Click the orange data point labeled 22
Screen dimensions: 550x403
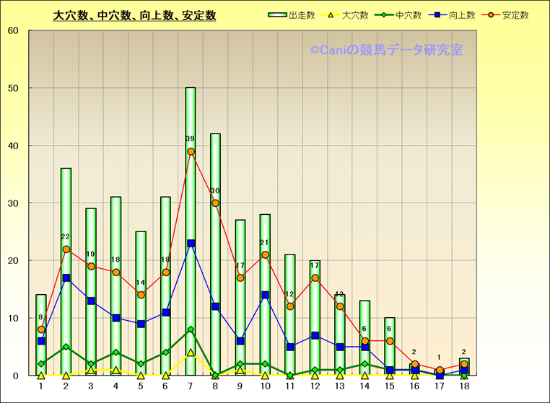coord(66,249)
